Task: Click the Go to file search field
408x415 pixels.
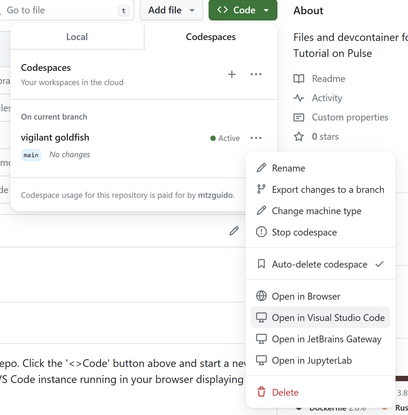Action: (x=67, y=10)
